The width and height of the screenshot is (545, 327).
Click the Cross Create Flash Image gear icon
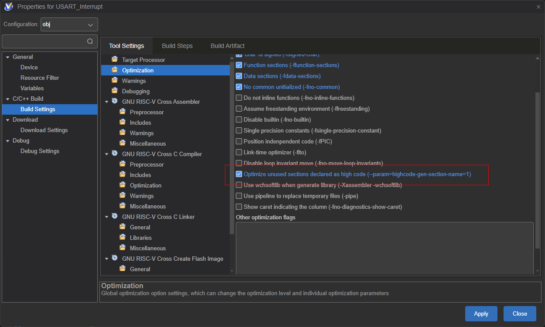click(115, 258)
